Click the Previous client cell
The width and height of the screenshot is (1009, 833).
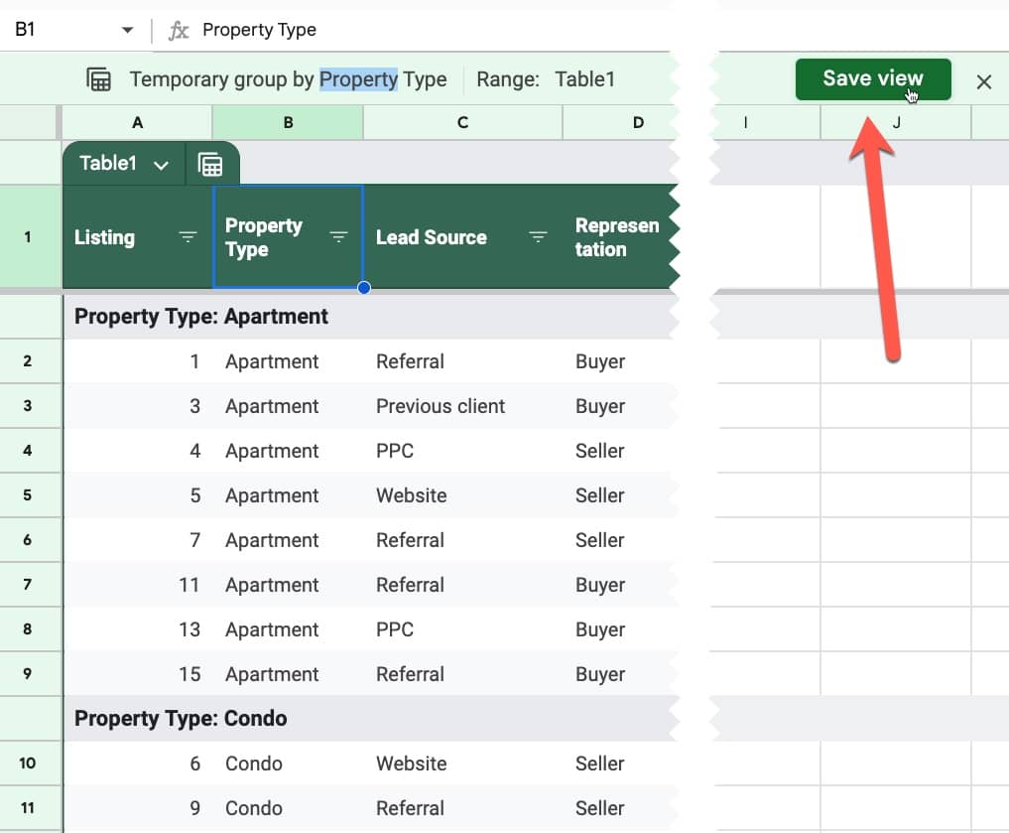[441, 406]
